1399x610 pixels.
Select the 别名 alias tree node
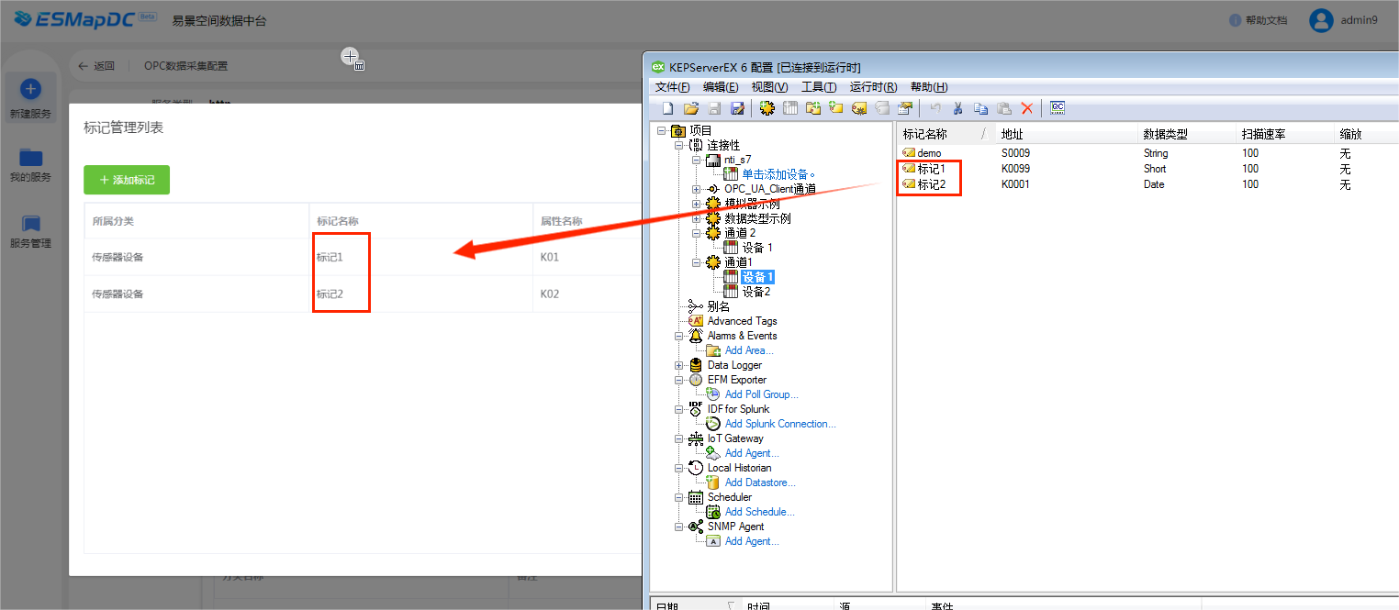tap(719, 306)
